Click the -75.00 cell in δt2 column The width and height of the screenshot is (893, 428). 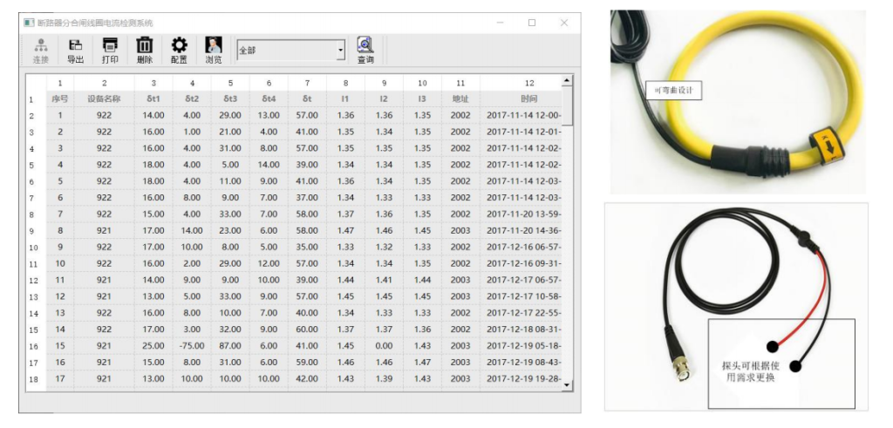[193, 346]
